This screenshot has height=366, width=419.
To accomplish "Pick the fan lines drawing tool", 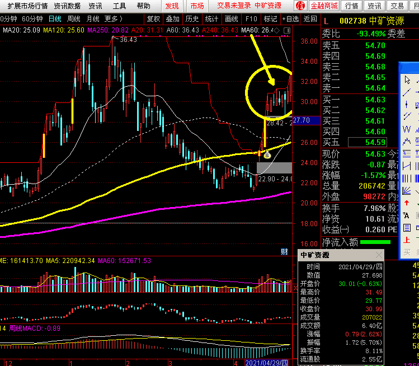I will pos(407,191).
